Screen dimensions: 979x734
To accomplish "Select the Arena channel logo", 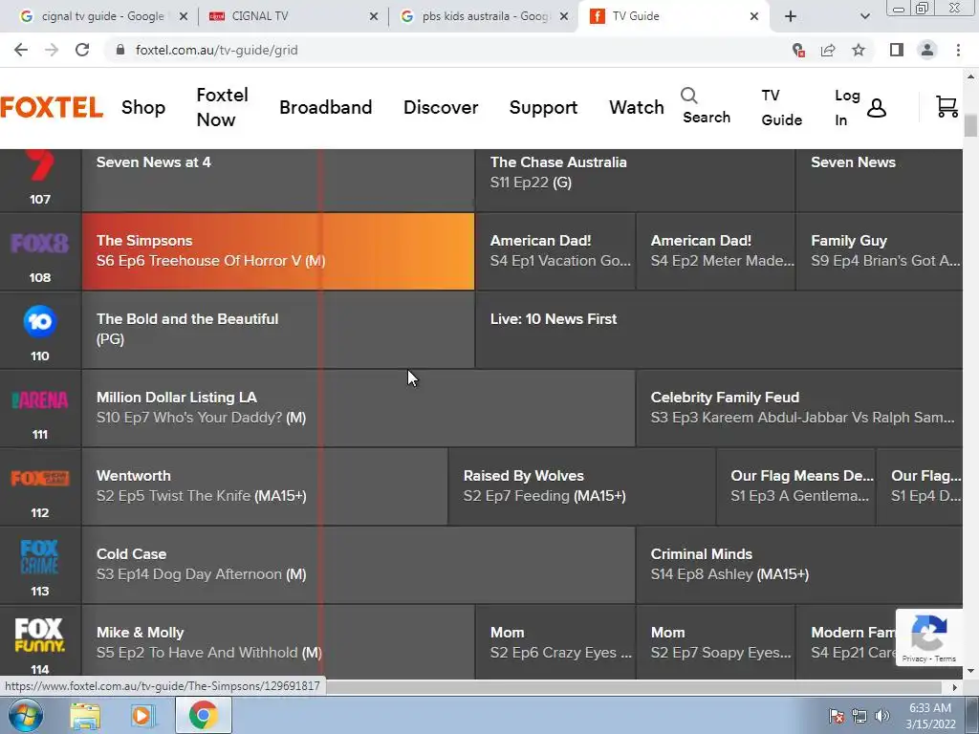I will pos(40,400).
